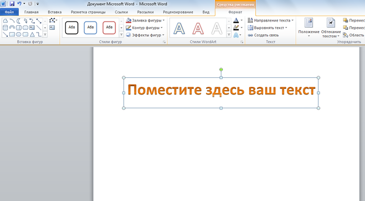Expand the undo history dropdown arrow
Screen dimensions: 365x201
(24, 4)
